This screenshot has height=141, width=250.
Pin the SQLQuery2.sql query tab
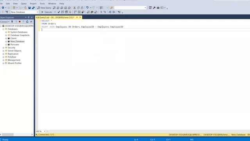77,17
